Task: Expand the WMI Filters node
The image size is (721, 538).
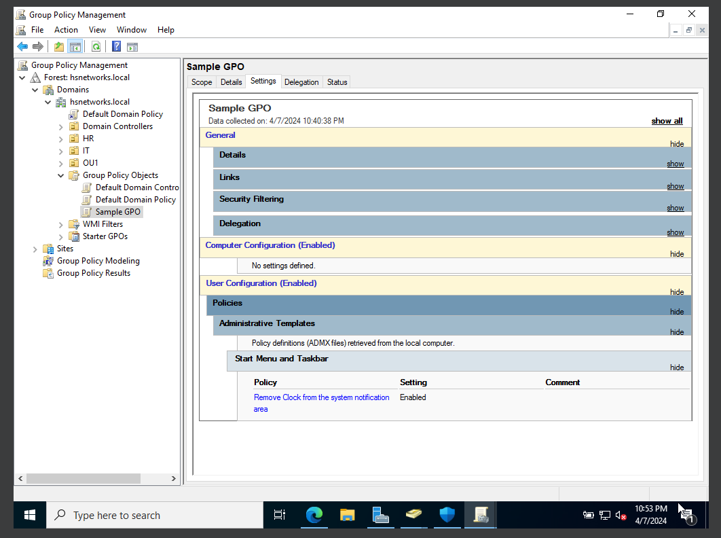Action: [60, 223]
